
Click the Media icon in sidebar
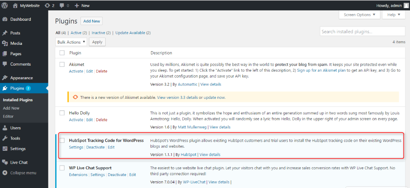pos(5,43)
